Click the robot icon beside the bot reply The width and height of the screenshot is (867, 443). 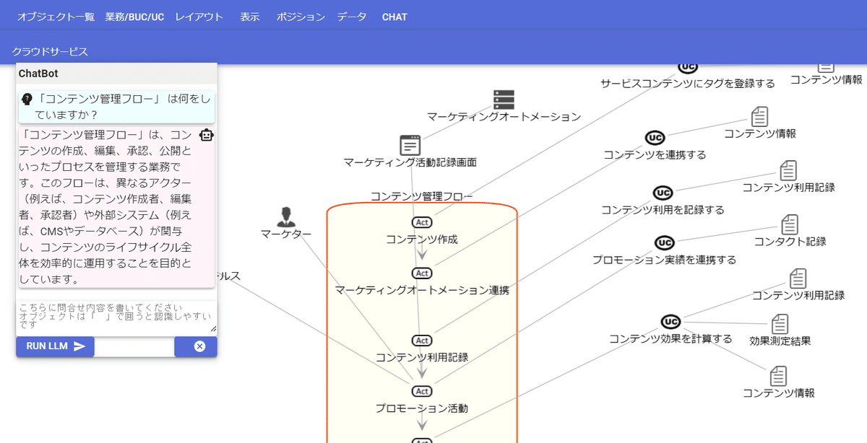click(206, 134)
